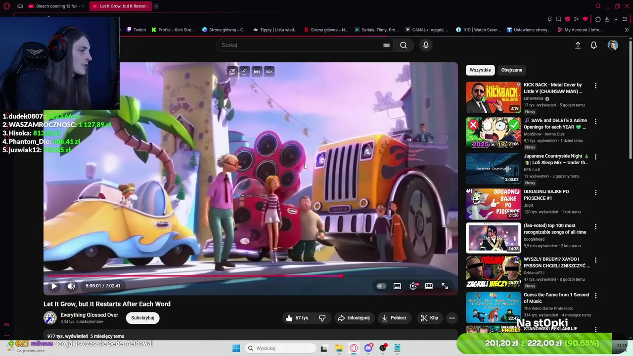This screenshot has height=356, width=633.
Task: Switch to theater mode in player
Action: point(429,286)
